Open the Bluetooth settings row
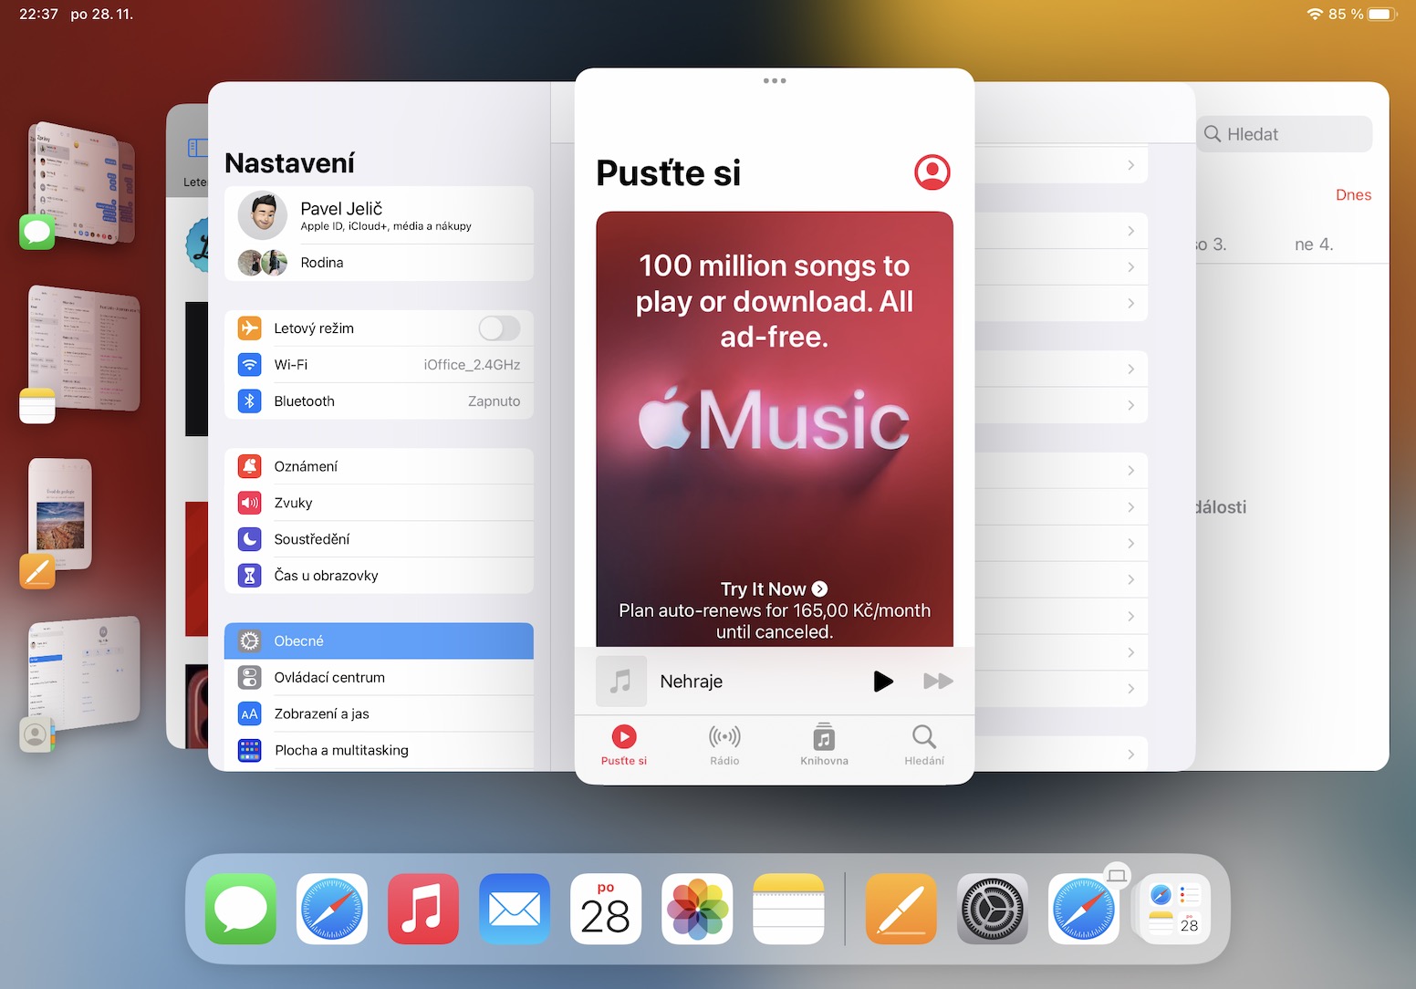Image resolution: width=1416 pixels, height=989 pixels. (x=379, y=401)
